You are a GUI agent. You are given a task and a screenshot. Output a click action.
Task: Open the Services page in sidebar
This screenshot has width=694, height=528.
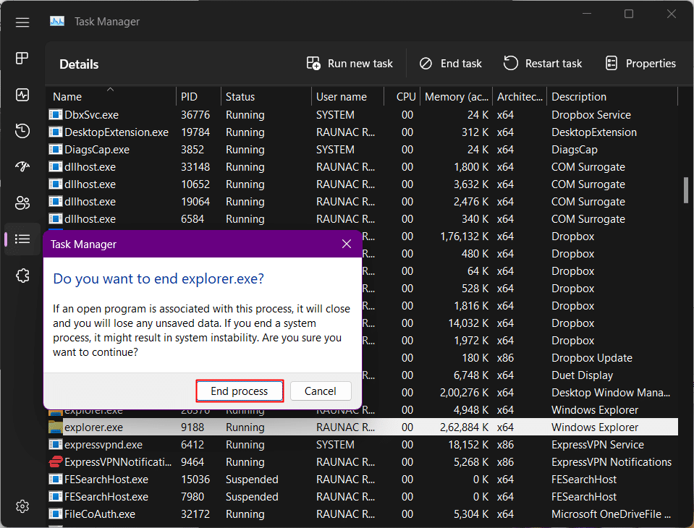[22, 276]
